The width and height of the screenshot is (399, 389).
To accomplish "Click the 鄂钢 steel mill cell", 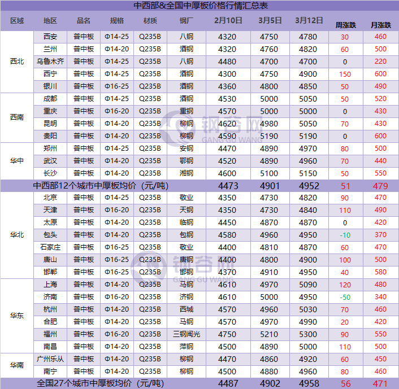I will 186,161.
